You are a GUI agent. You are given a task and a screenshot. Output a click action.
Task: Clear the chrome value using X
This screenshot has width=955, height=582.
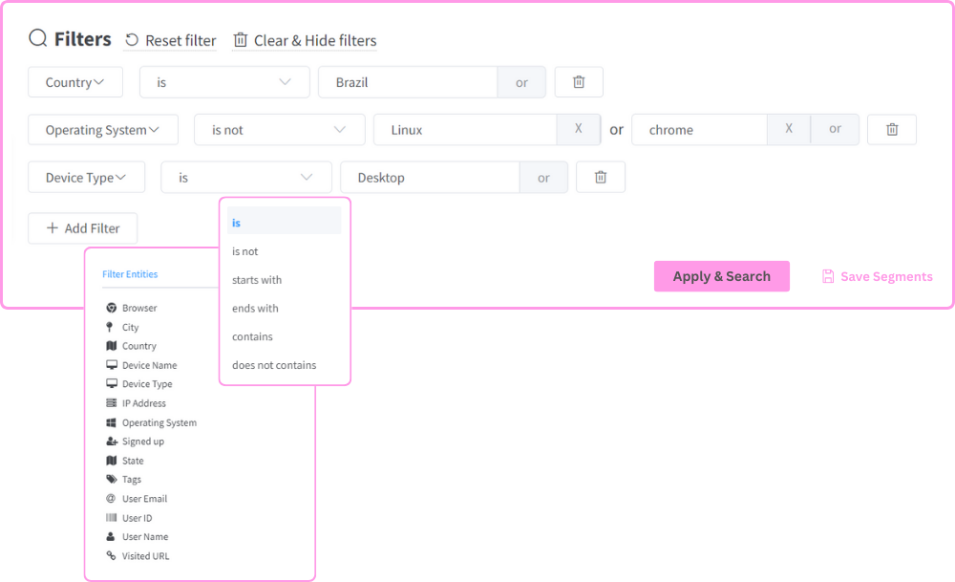tap(789, 129)
